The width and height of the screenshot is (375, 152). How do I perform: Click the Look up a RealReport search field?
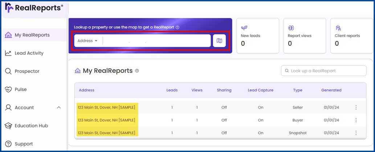click(x=327, y=71)
